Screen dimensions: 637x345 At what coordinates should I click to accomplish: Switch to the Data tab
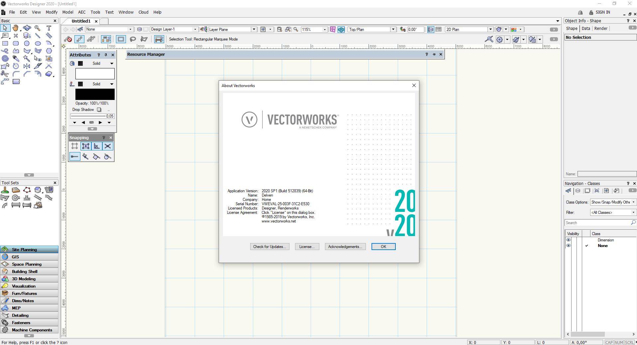point(586,29)
